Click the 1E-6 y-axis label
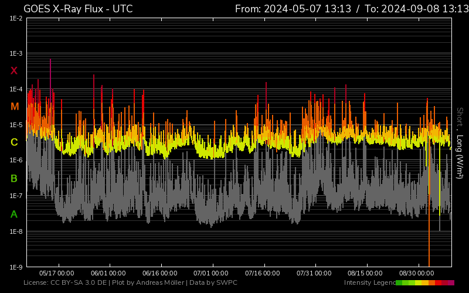Image resolution: width=469 pixels, height=293 pixels. (16, 161)
